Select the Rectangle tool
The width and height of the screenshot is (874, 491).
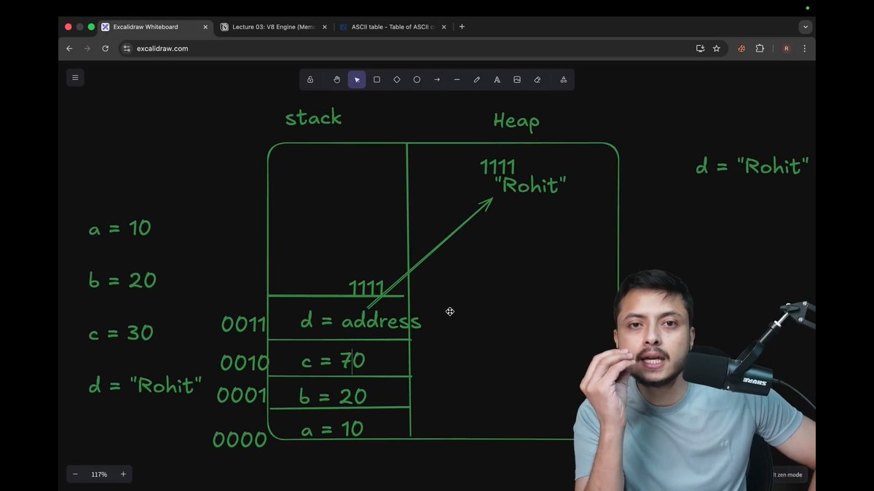(377, 80)
